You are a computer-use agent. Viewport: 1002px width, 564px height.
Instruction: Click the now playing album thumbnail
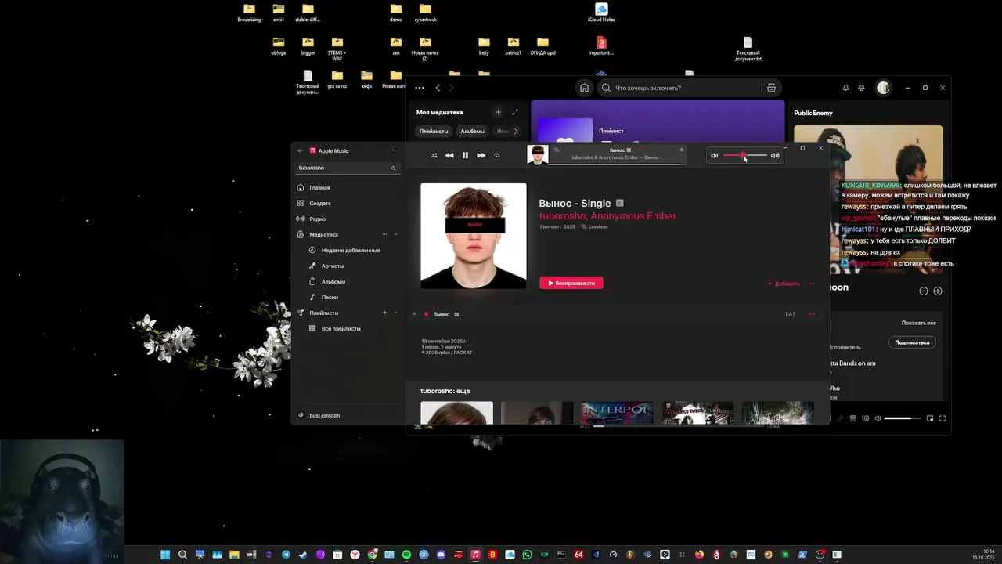tap(538, 155)
